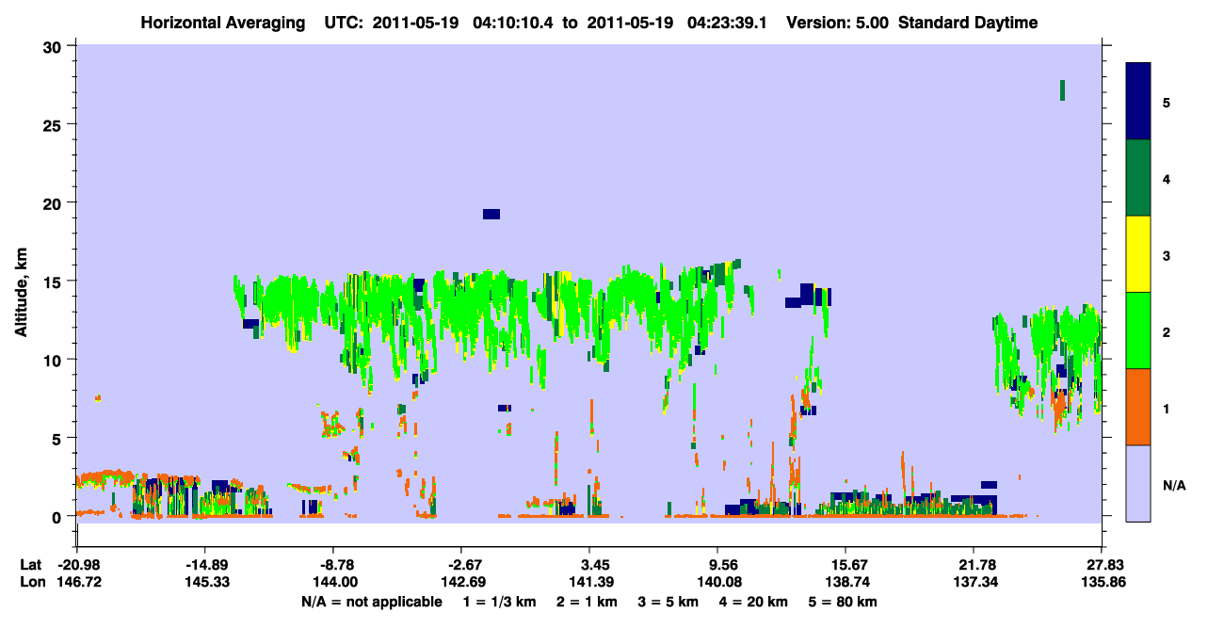Image resolution: width=1224 pixels, height=628 pixels.
Task: Click the '2 = 1 km' legend note
Action: pyautogui.click(x=589, y=602)
